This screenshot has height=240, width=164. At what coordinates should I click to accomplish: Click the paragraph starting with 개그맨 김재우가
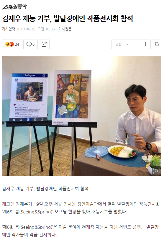pos(81,208)
